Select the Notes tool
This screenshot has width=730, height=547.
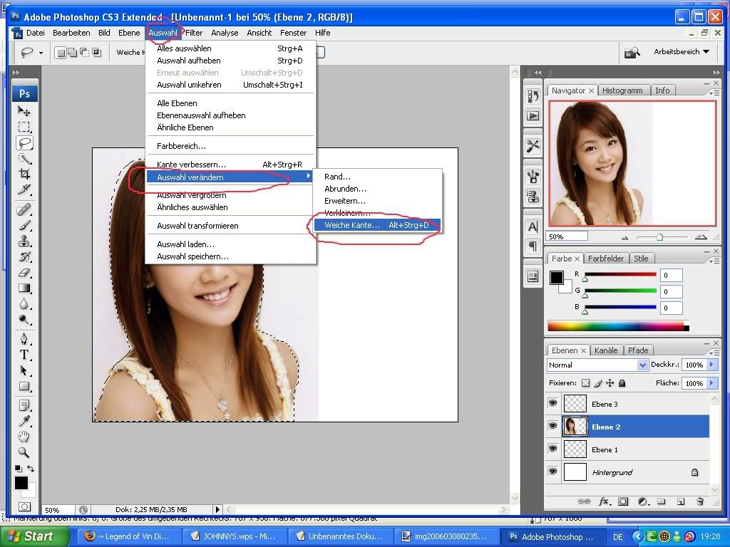tap(24, 405)
